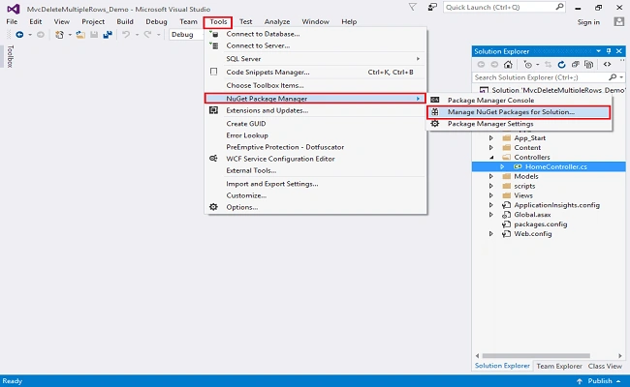The height and width of the screenshot is (387, 630).
Task: Click the Redo toolbar icon
Action: pos(148,35)
